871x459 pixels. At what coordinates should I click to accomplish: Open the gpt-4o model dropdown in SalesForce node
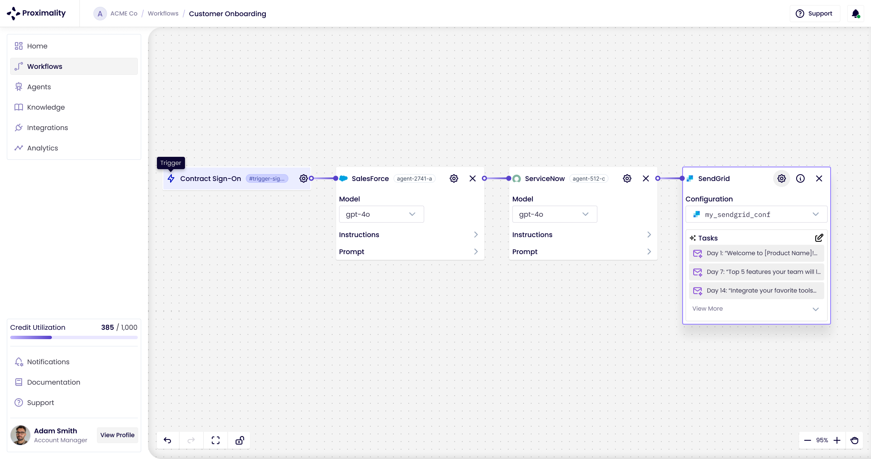(x=381, y=214)
